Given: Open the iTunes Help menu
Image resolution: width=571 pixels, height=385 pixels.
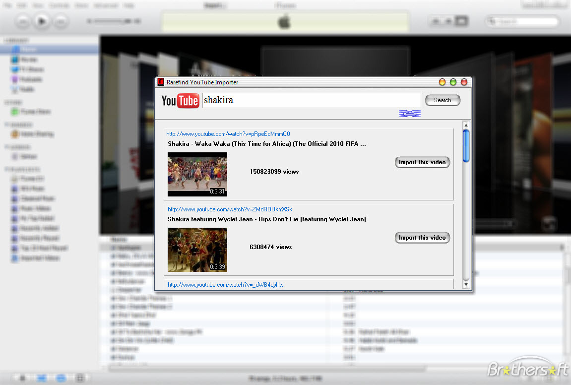Looking at the screenshot, I should click(128, 5).
